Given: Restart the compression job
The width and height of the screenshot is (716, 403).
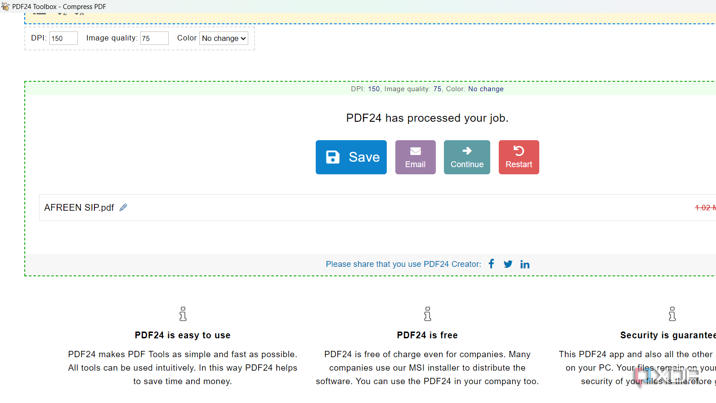Looking at the screenshot, I should 519,157.
